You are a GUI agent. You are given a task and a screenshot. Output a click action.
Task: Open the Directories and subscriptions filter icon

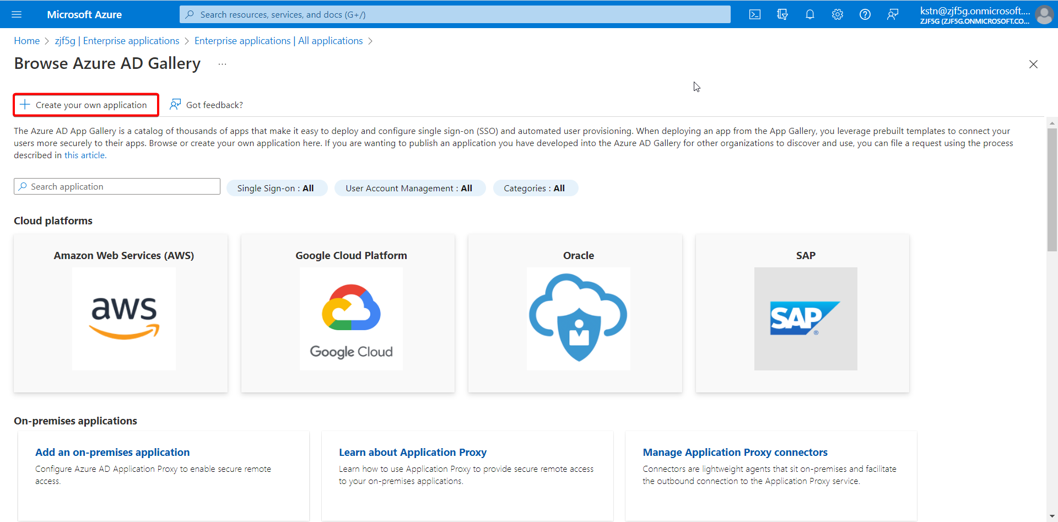coord(782,14)
